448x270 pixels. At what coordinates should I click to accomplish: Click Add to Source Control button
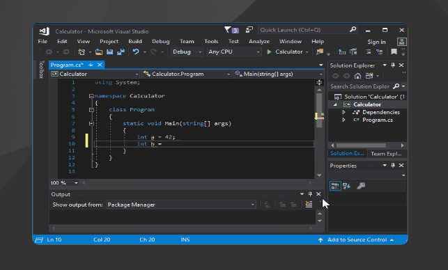357,240
